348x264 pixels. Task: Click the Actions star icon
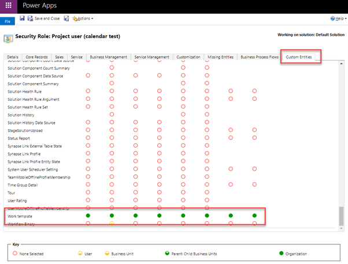click(x=75, y=18)
